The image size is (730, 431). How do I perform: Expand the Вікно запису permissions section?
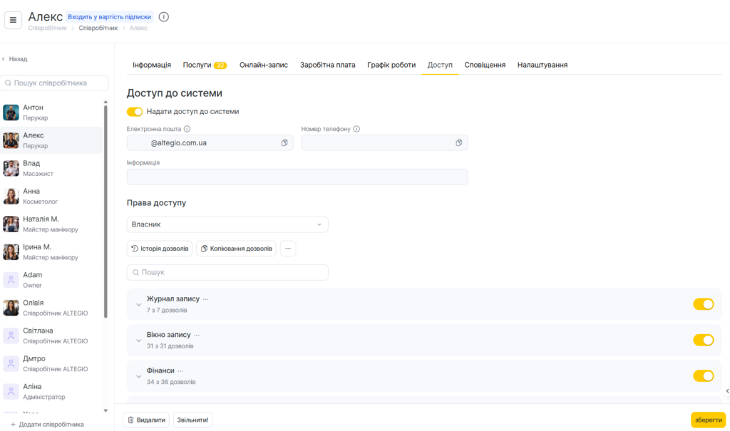139,341
